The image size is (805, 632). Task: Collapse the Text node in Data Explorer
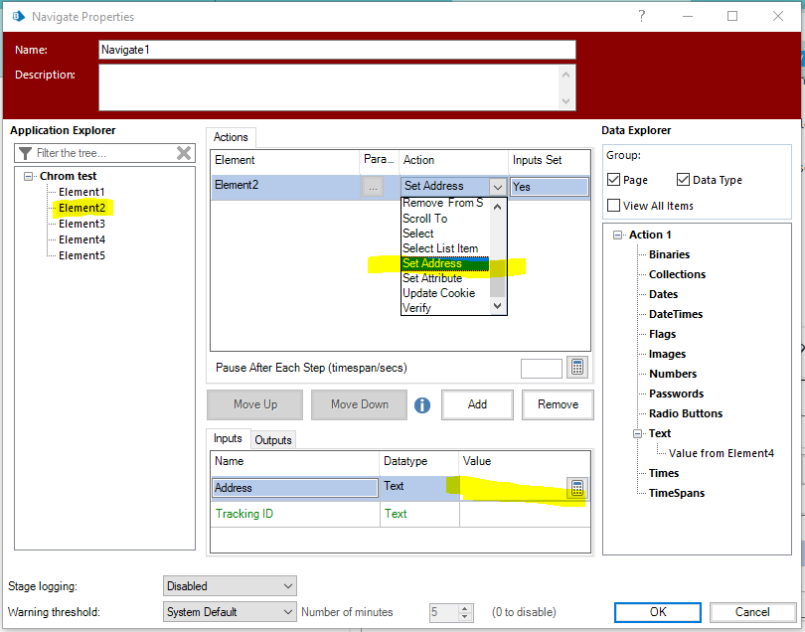pyautogui.click(x=637, y=433)
